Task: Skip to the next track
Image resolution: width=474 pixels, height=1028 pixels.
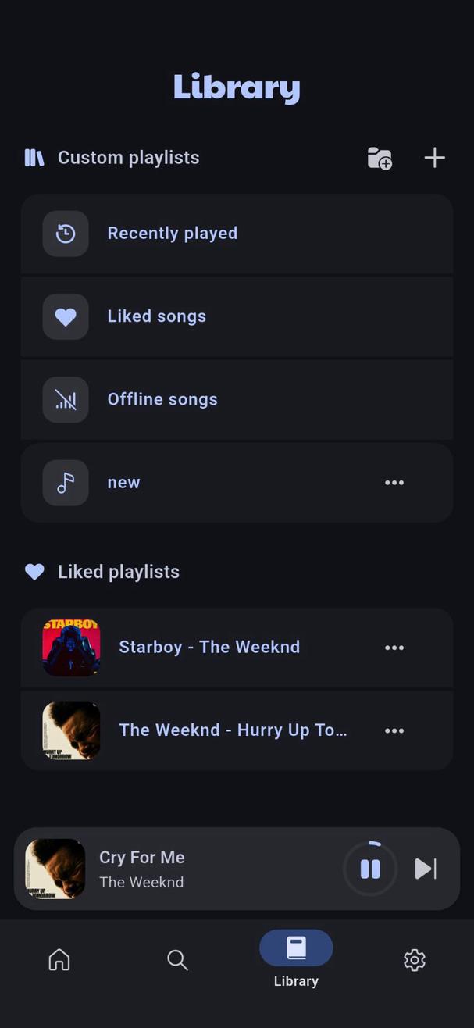Action: pos(425,868)
